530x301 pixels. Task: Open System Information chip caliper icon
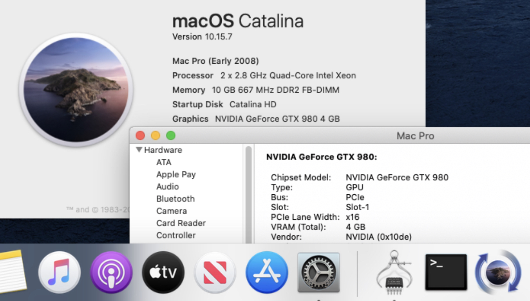[395, 272]
